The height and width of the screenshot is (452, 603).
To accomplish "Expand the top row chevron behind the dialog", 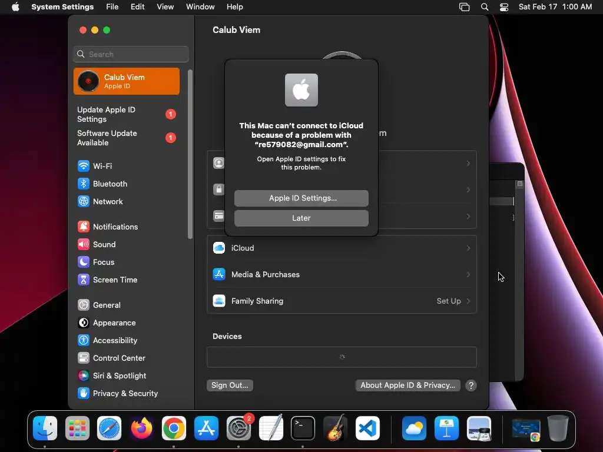I will point(468,164).
